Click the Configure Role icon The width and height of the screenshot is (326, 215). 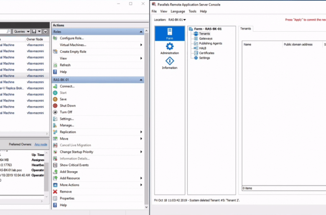[x=55, y=38]
